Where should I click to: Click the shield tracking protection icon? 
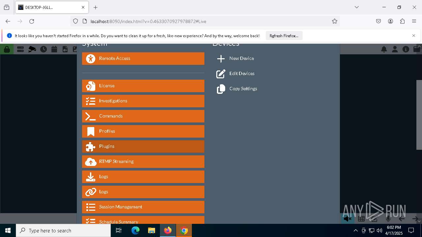(x=75, y=21)
